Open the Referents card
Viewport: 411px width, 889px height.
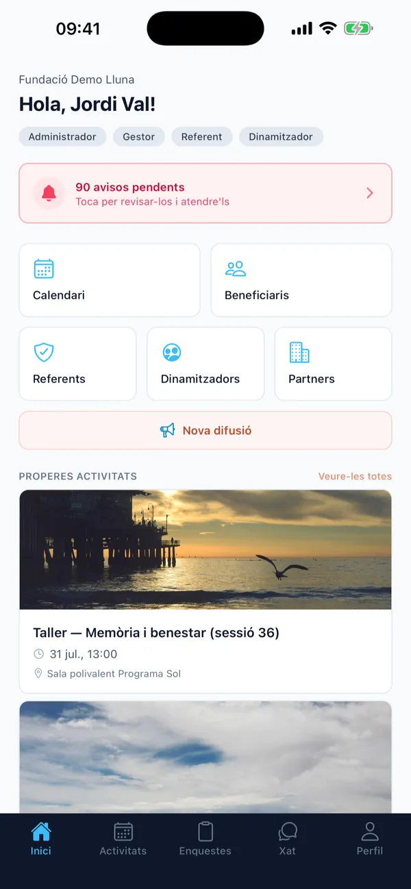[77, 364]
